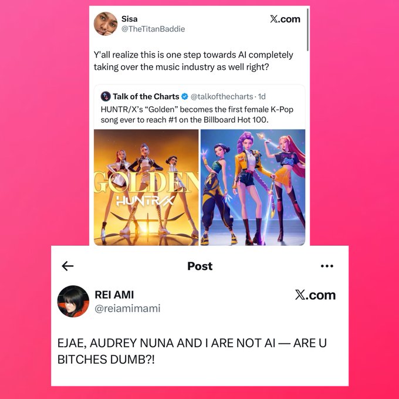Open the Golden HUNTR/X cover image
The image size is (399, 399).
coord(146,188)
